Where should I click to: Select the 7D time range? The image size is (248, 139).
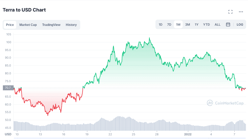(x=169, y=25)
